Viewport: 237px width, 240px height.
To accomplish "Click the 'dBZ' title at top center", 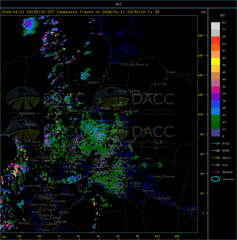I will 118,4.
